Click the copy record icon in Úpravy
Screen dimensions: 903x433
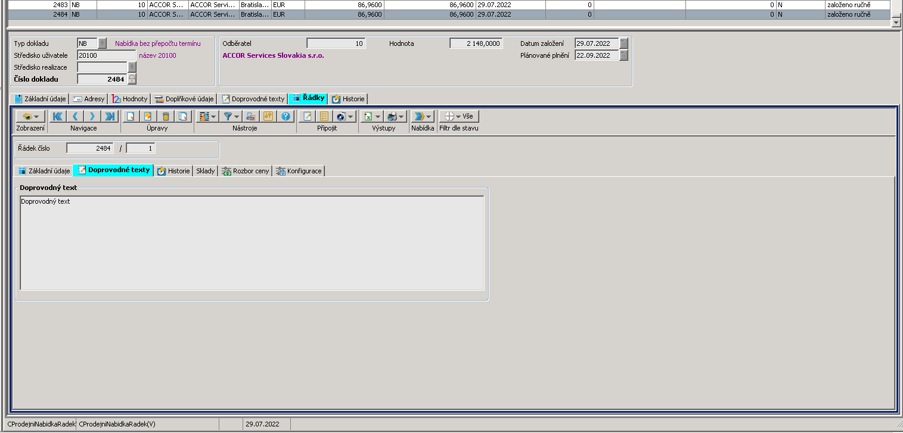184,117
